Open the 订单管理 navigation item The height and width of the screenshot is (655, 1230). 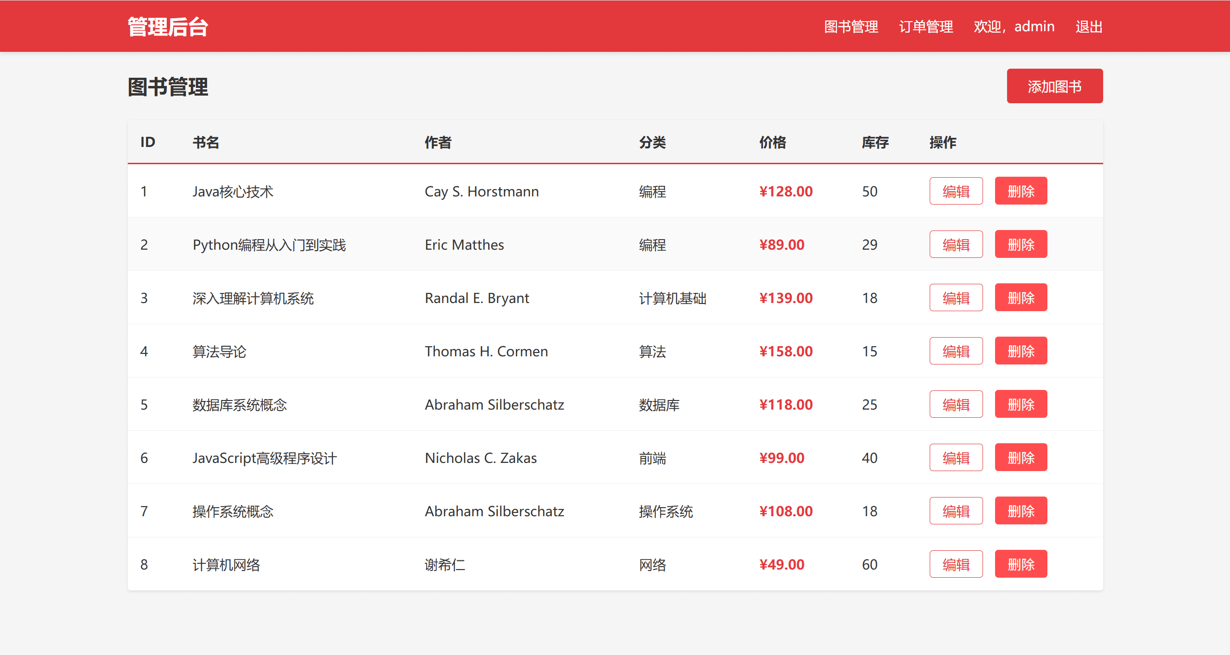click(926, 26)
